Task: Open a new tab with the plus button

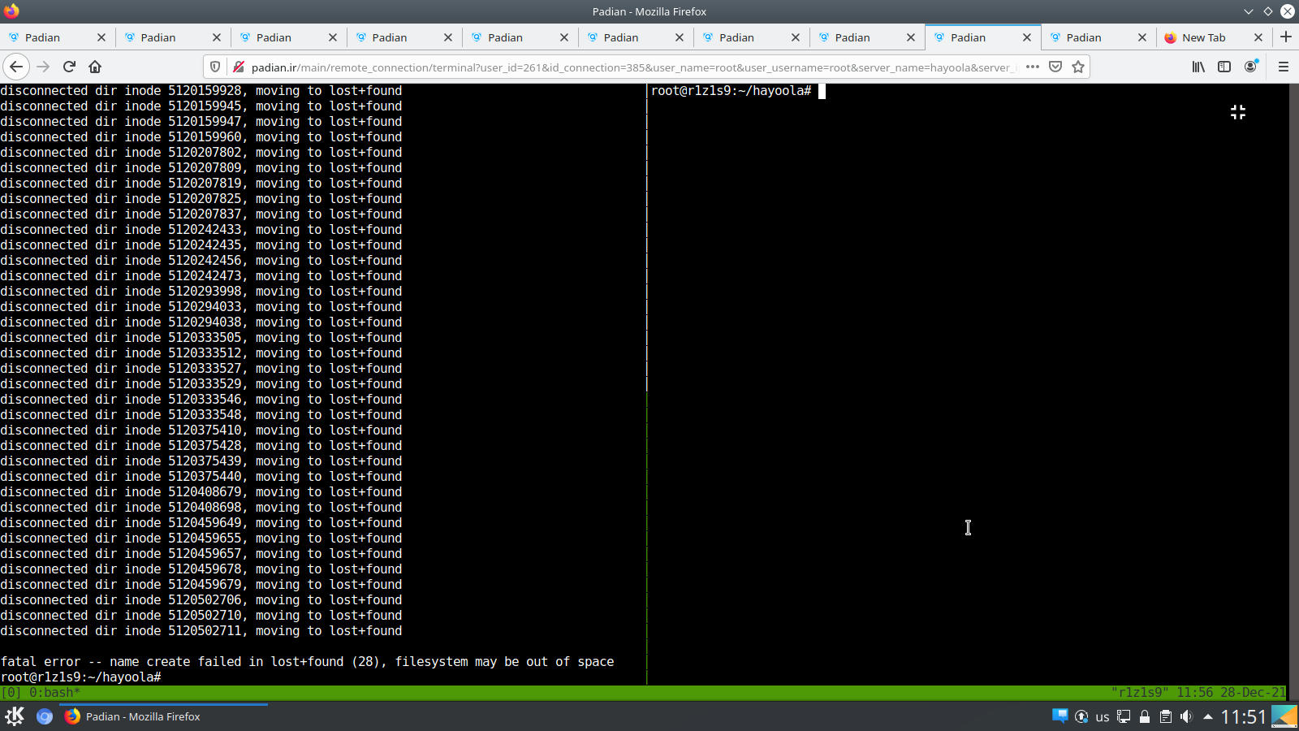Action: 1286,37
